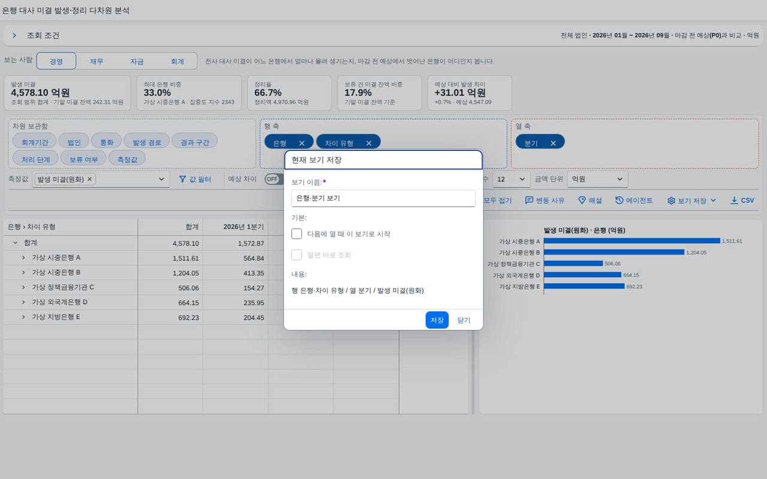This screenshot has height=479, width=767.
Task: Expand the 가상 시중은행 B row
Action: [23, 272]
